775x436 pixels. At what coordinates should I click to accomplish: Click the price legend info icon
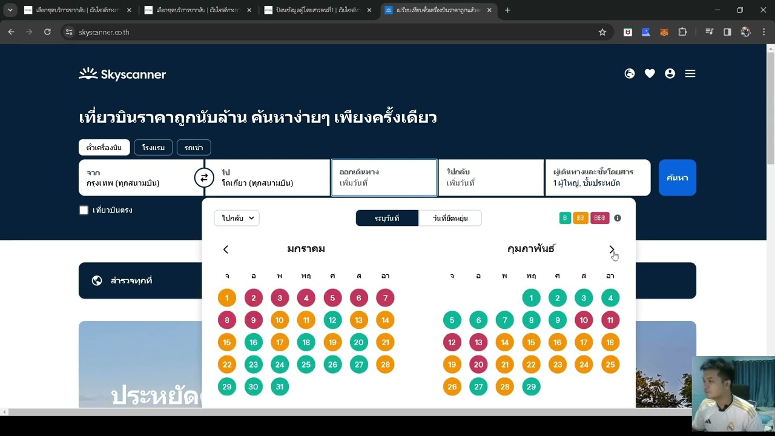pos(618,218)
